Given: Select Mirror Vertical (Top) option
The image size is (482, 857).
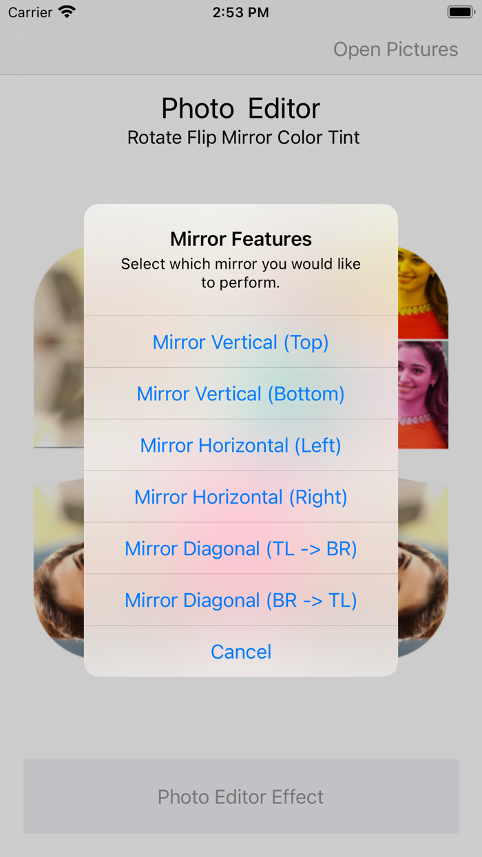Looking at the screenshot, I should tap(240, 342).
